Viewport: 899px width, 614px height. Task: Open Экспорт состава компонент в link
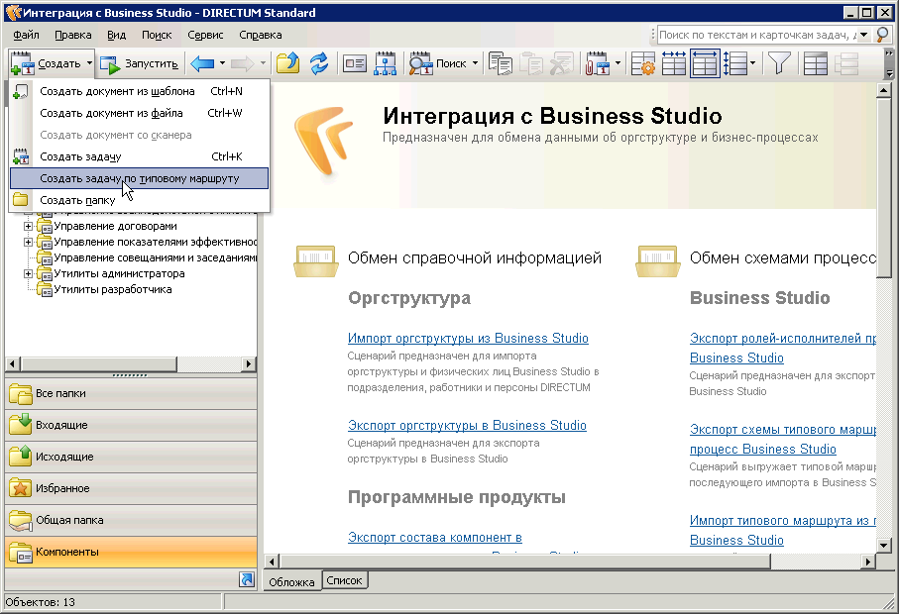point(434,537)
